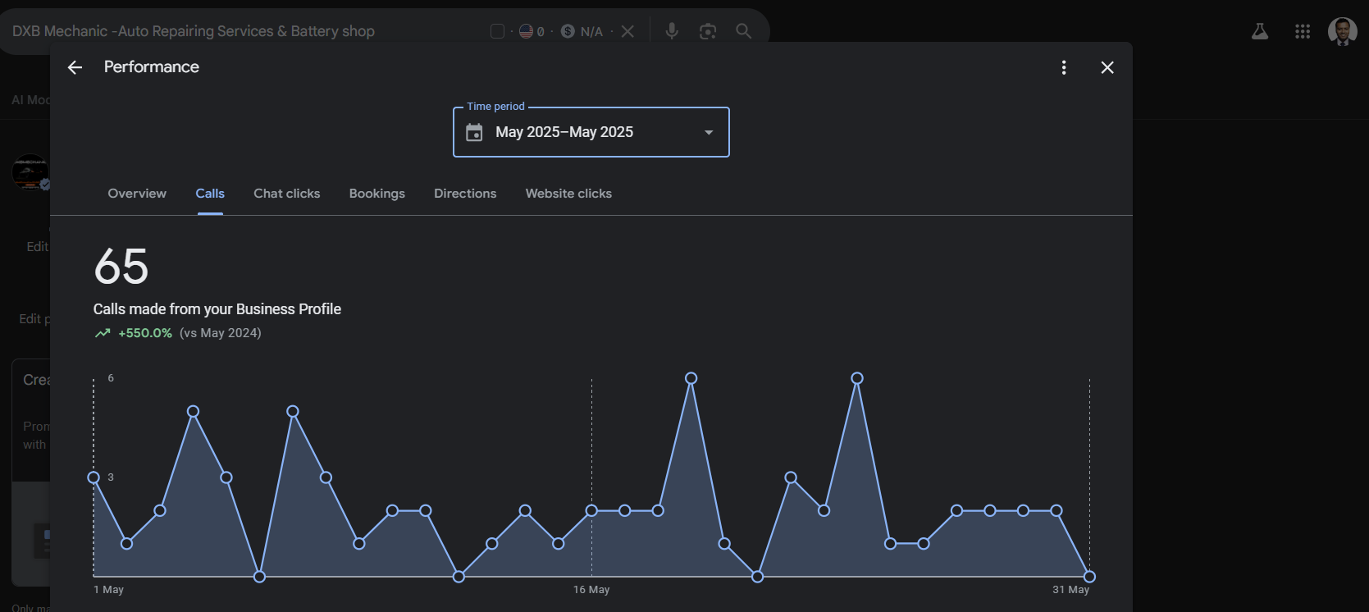The image size is (1369, 612).
Task: Clear the search box with the X
Action: (627, 31)
